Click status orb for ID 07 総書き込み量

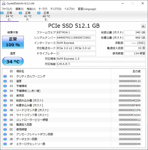click(5, 105)
